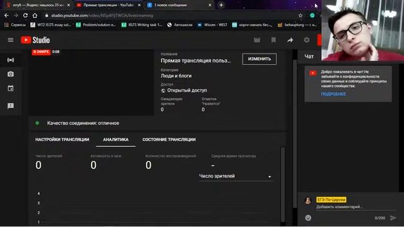Screen dimensions: 404x227
Task: Click the browser address bar URL
Action: [102, 15]
